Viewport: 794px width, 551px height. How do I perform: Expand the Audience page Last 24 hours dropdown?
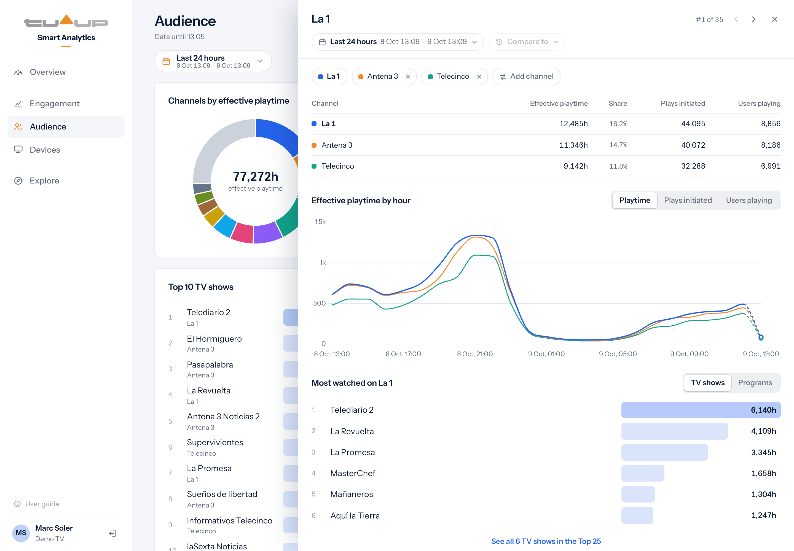tap(213, 61)
